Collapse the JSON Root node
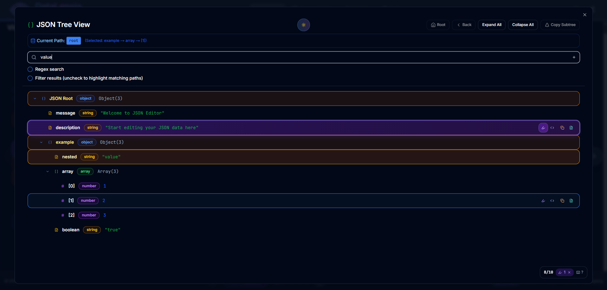607x290 pixels. (x=35, y=99)
